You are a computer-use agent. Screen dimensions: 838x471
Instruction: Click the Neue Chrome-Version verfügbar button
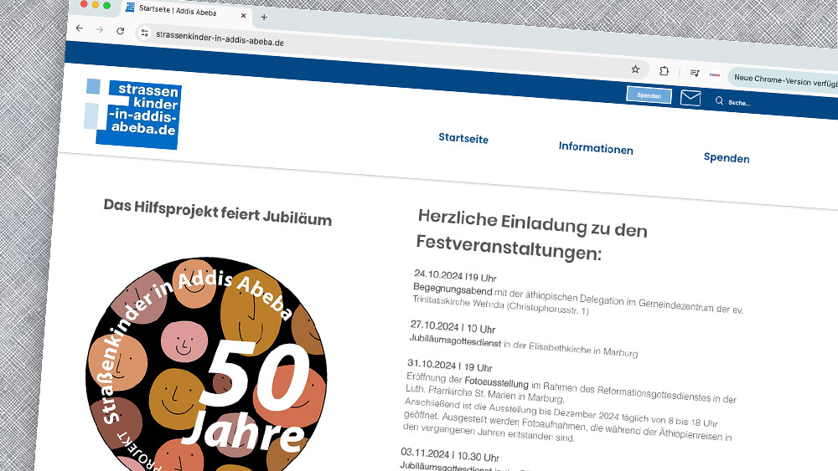(784, 81)
